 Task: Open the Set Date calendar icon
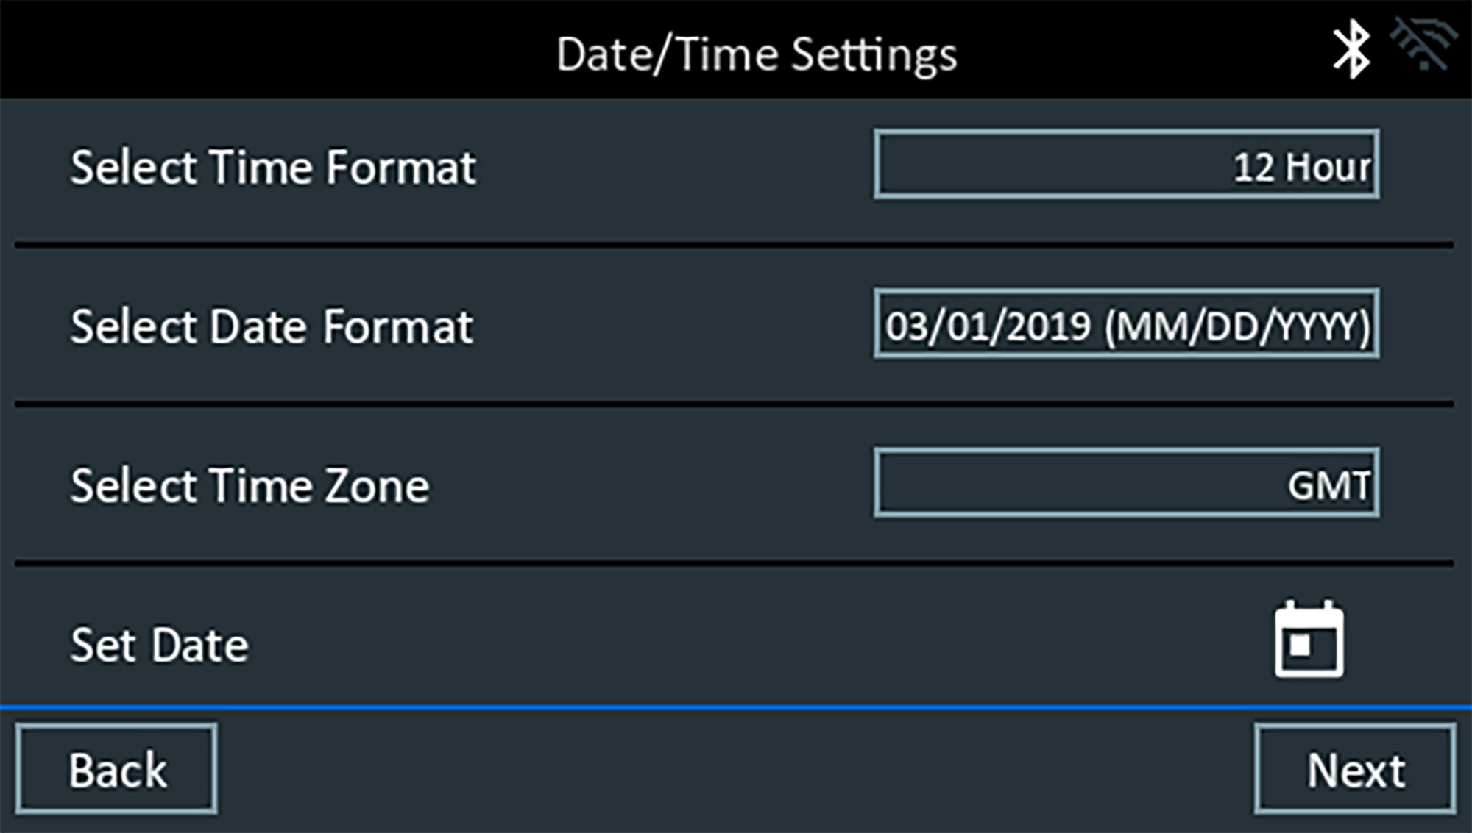(1309, 640)
